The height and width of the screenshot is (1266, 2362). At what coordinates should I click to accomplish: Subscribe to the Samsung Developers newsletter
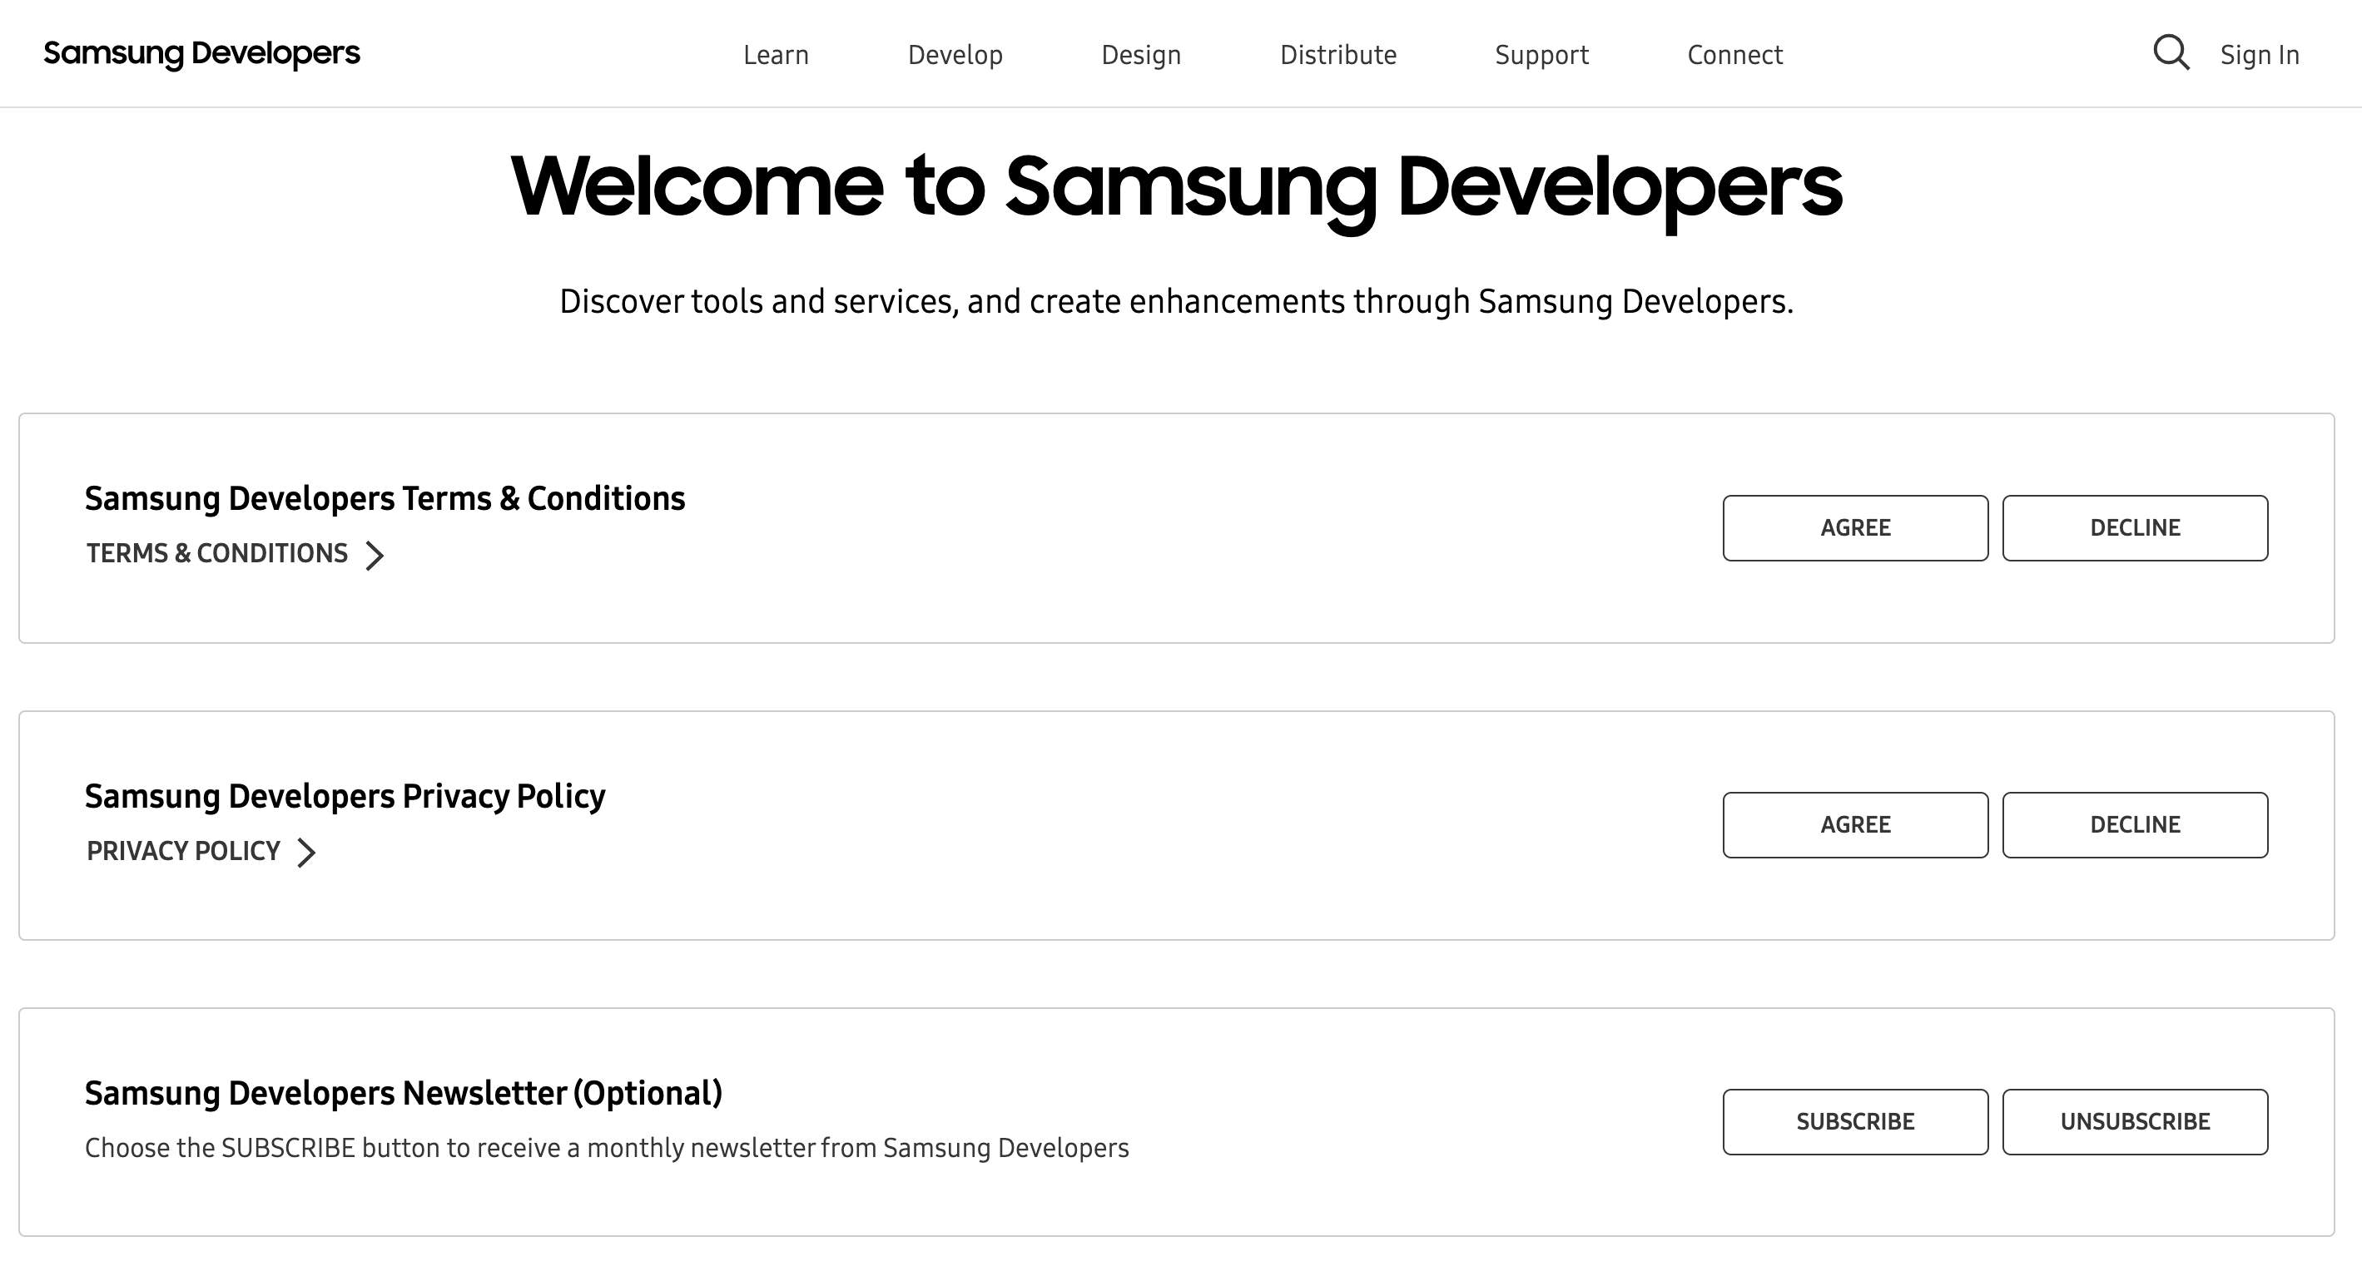point(1855,1122)
